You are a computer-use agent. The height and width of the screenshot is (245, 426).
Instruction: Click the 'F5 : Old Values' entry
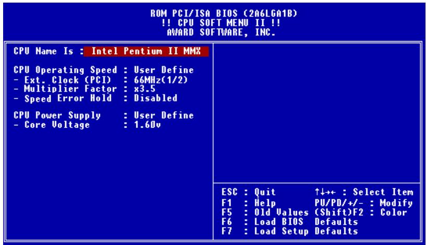coord(265,212)
